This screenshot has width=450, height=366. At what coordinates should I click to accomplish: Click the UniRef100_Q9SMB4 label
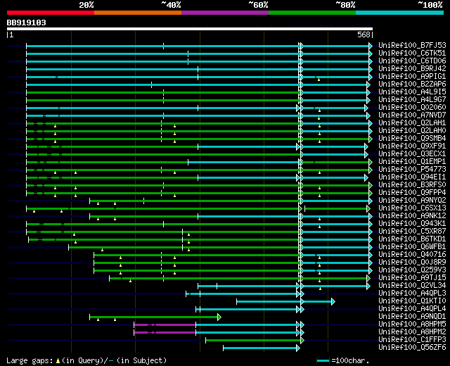pos(412,139)
